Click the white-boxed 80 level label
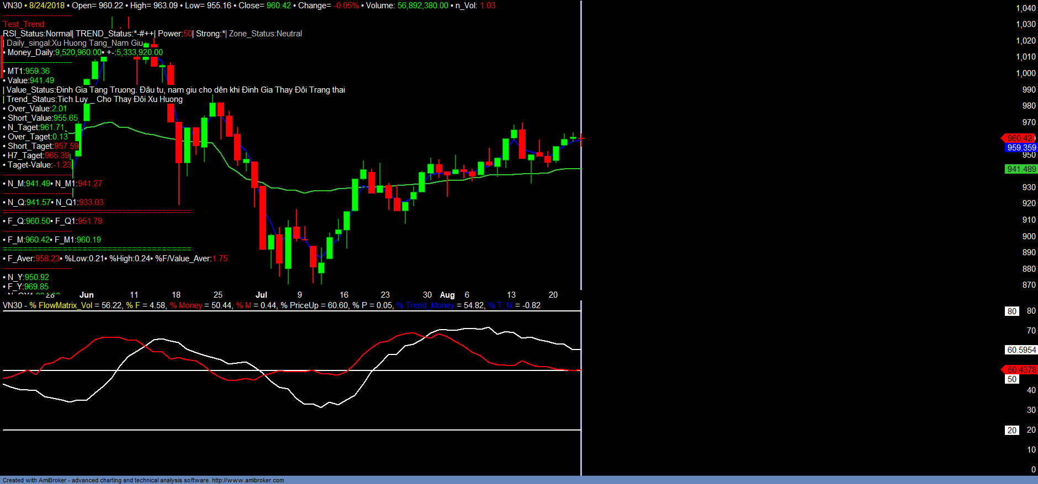This screenshot has height=484, width=1038. click(1011, 311)
